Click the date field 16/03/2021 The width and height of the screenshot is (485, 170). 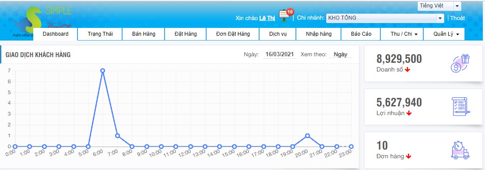pos(280,54)
